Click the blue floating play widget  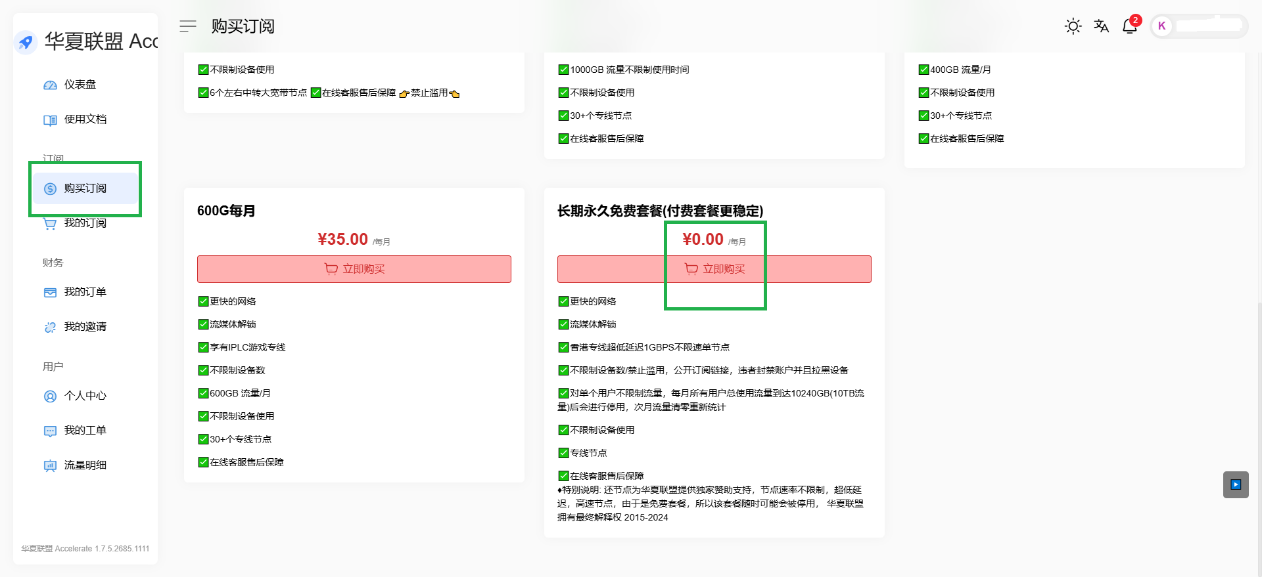coord(1236,485)
